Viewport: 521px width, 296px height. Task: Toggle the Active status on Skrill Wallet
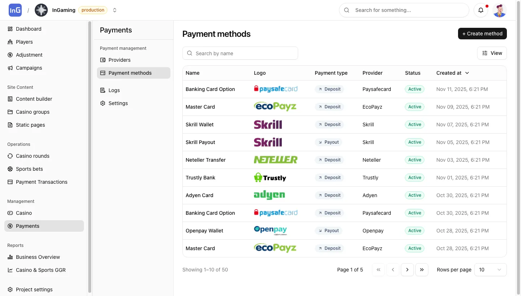coord(414,124)
